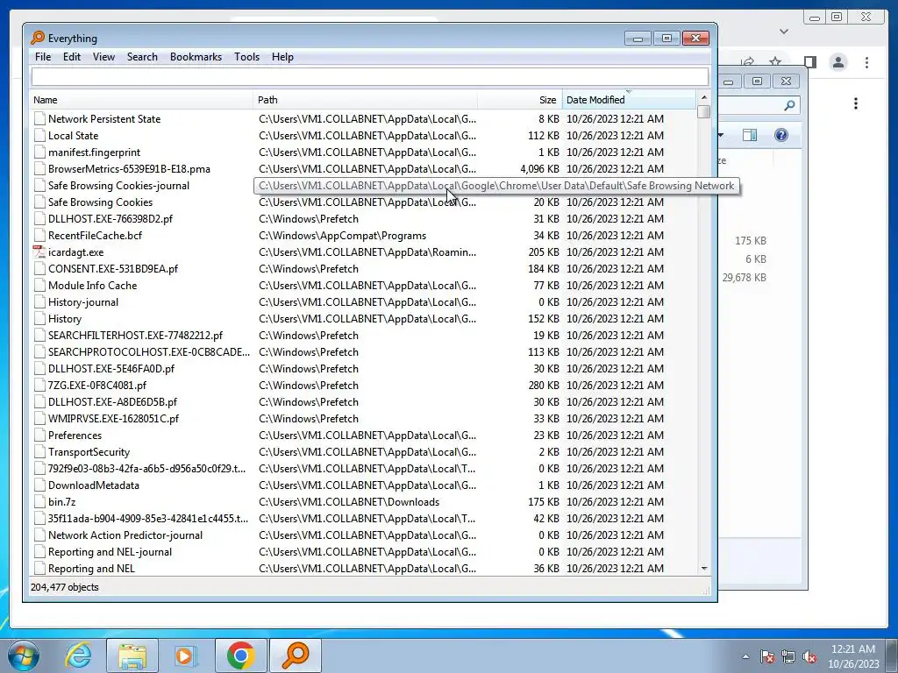Select Network Action Predictor-journal file

pyautogui.click(x=125, y=535)
